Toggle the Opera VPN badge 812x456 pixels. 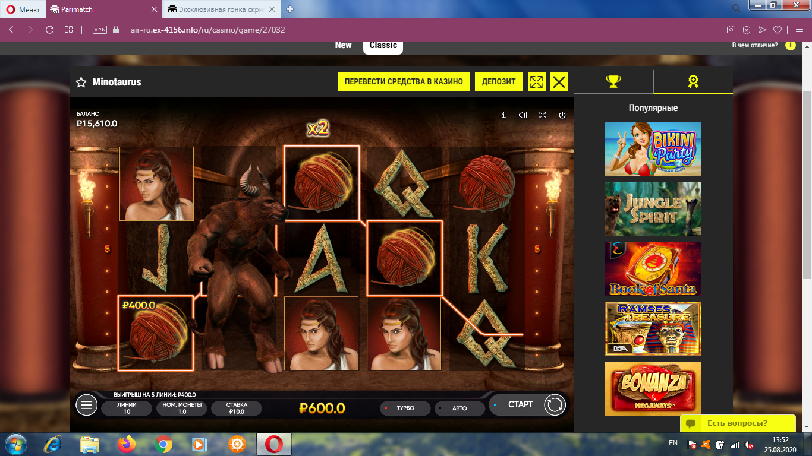click(100, 30)
